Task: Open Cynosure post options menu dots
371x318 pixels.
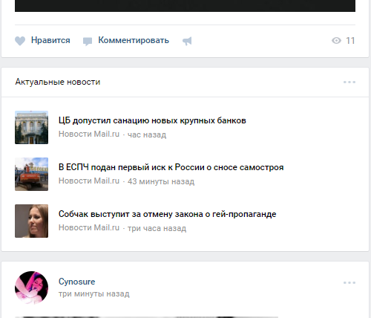Action: click(349, 282)
